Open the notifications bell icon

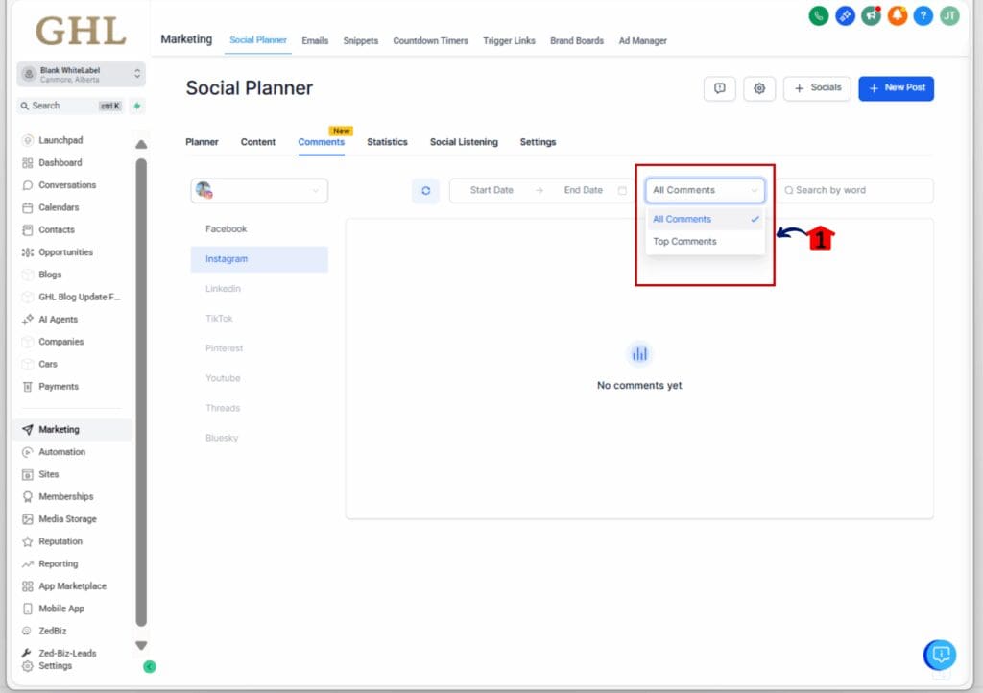click(897, 15)
